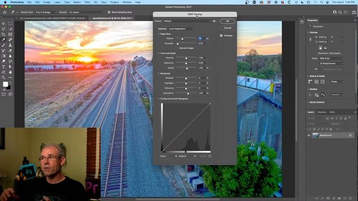
Task: Open the Window menu
Action: point(127,2)
